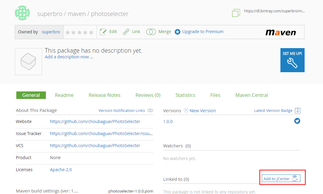Open the Release Notes tab
The image size is (323, 194).
click(x=104, y=95)
